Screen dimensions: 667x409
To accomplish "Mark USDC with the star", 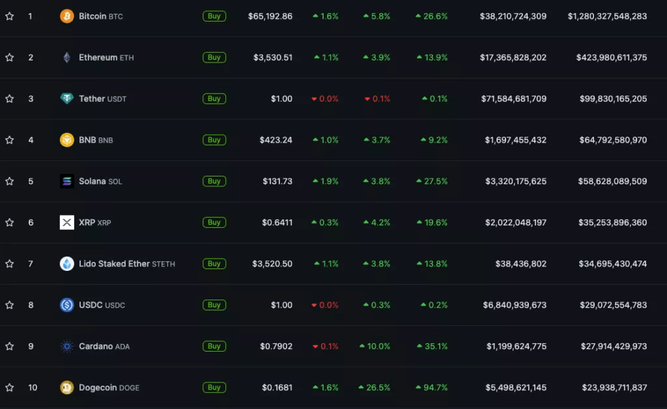I will point(9,305).
